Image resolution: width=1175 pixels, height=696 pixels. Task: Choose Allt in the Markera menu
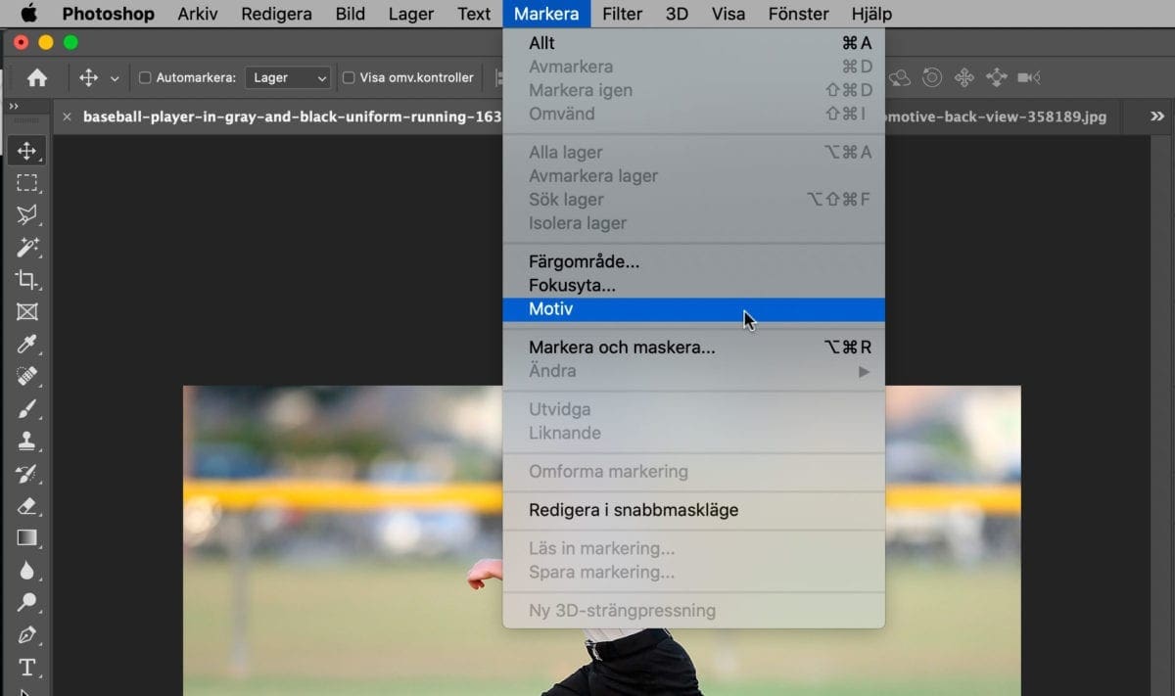click(x=693, y=43)
